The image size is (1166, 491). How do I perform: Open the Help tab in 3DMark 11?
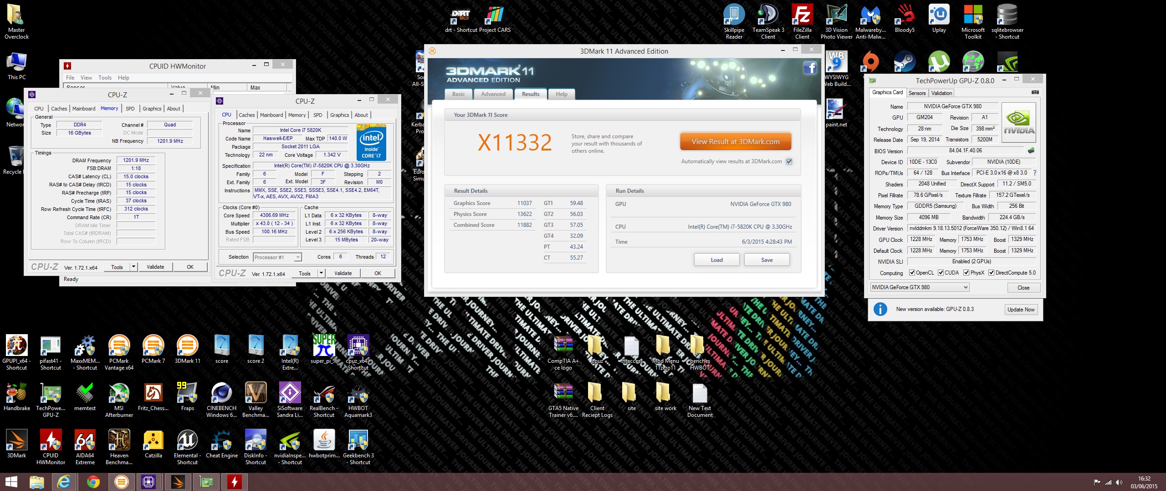562,94
